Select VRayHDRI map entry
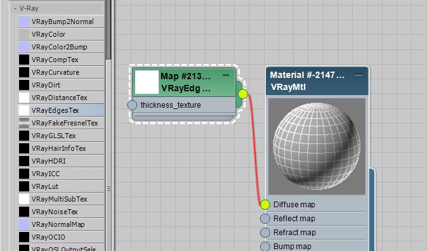 [x=61, y=161]
